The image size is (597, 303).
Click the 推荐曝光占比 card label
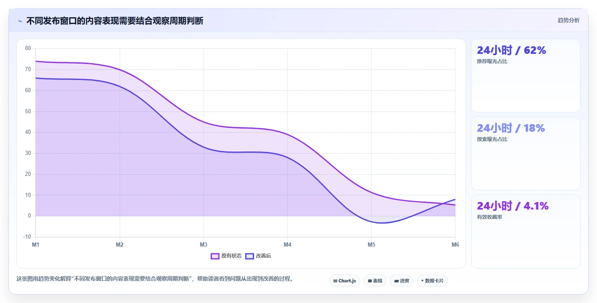tap(492, 61)
